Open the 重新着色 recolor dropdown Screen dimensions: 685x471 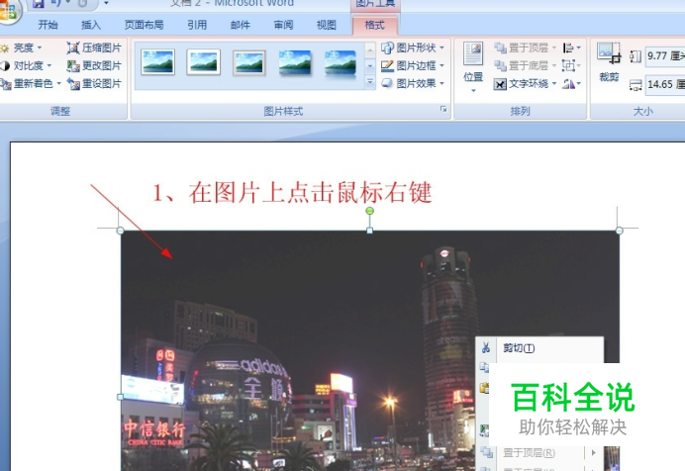click(x=31, y=84)
